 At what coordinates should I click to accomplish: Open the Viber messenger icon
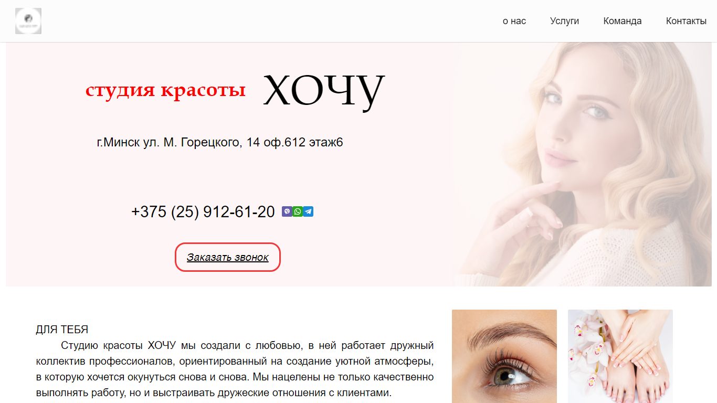point(287,211)
